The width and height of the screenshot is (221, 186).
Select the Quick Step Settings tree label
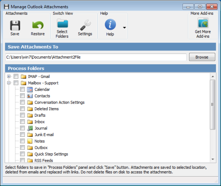(51, 154)
